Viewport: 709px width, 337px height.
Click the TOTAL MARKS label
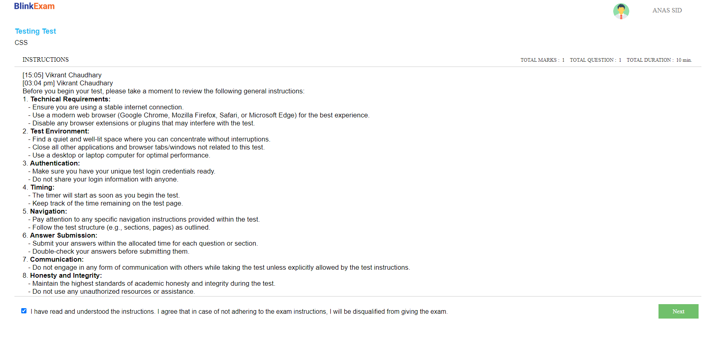point(539,60)
